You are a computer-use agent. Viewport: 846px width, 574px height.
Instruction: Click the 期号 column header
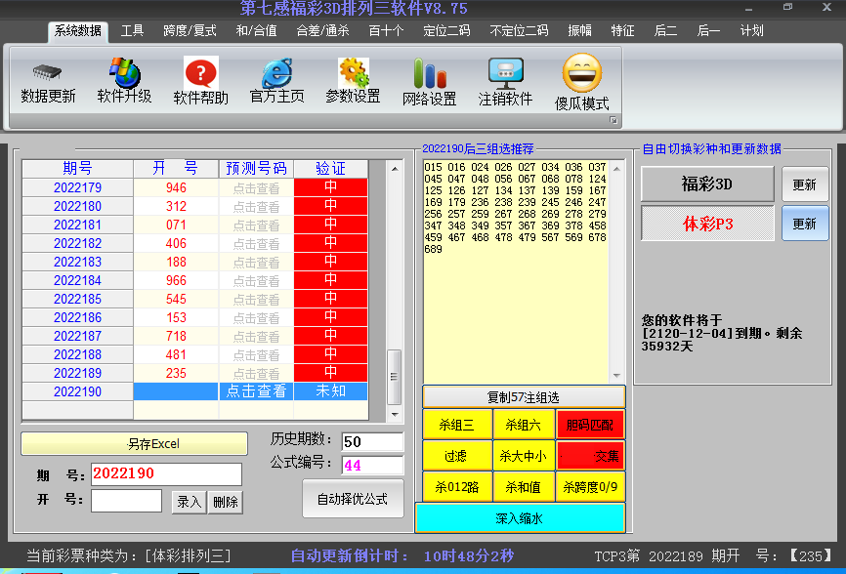pyautogui.click(x=78, y=168)
